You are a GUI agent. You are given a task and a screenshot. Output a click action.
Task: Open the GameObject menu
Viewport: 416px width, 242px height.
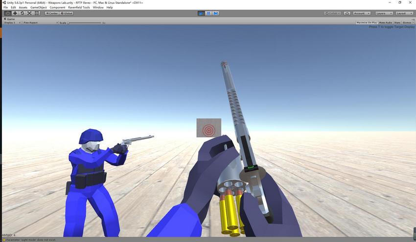click(39, 7)
